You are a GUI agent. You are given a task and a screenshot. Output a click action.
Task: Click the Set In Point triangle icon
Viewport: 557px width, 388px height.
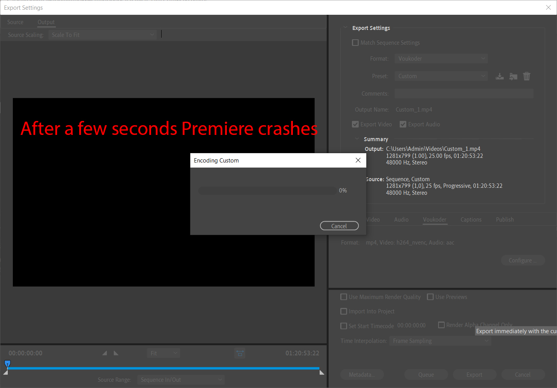coord(104,353)
